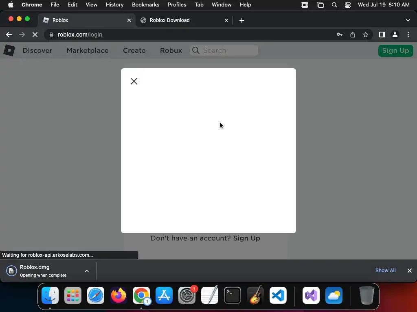Open App Store from the Dock
The width and height of the screenshot is (417, 312).
(x=164, y=295)
